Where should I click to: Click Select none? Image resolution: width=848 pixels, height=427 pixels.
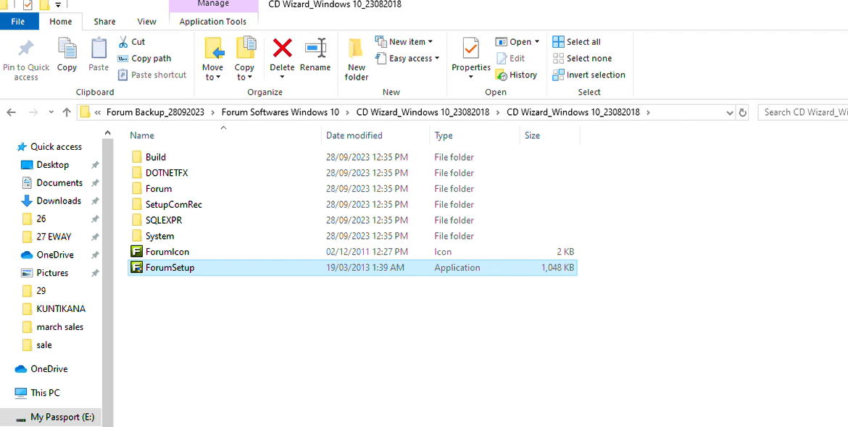(582, 59)
